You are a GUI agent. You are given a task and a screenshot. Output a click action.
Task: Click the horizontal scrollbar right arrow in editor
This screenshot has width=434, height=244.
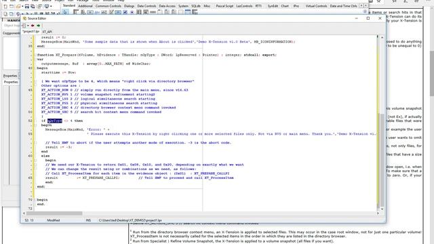tap(378, 213)
